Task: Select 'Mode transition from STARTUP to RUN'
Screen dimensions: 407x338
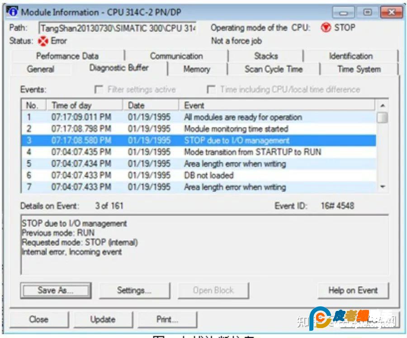Action: pos(199,152)
